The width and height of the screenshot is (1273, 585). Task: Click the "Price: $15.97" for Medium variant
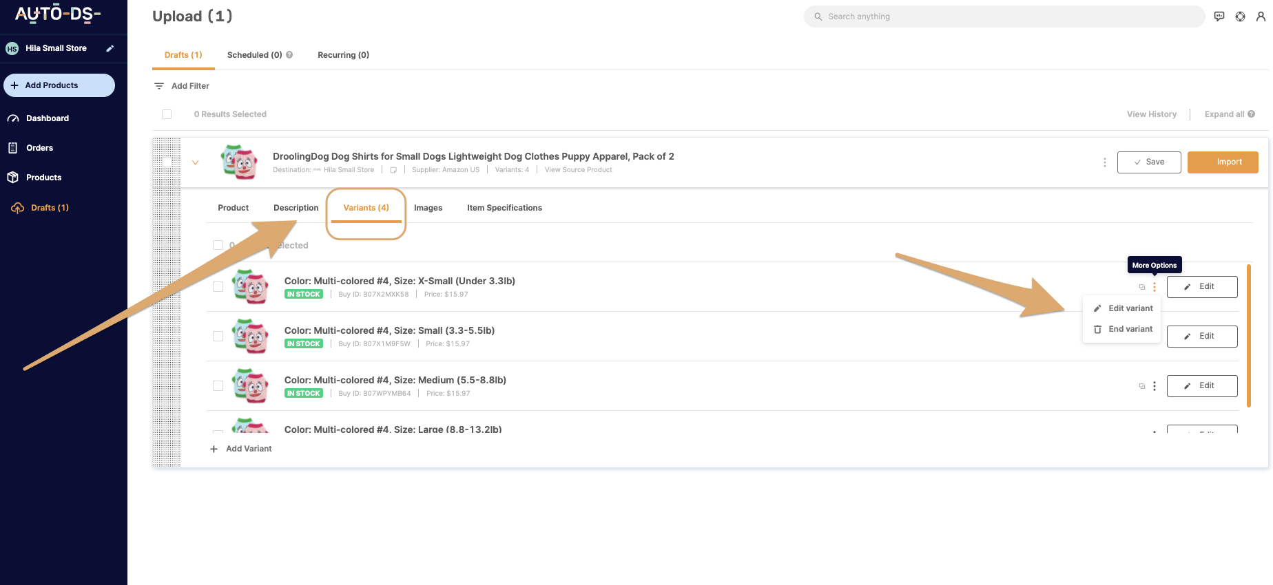click(448, 394)
